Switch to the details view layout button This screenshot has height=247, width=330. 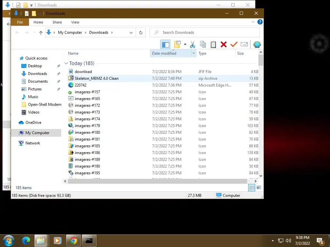click(252, 188)
